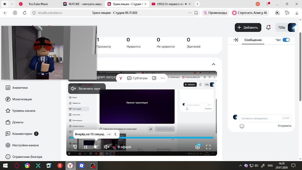Image resolution: width=302 pixels, height=170 pixels.
Task: Open OBS Studio from taskbar
Action: click(93, 166)
